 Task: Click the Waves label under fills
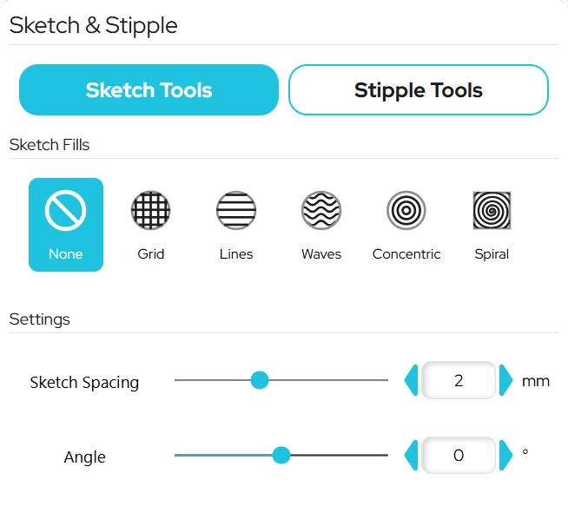(x=321, y=254)
